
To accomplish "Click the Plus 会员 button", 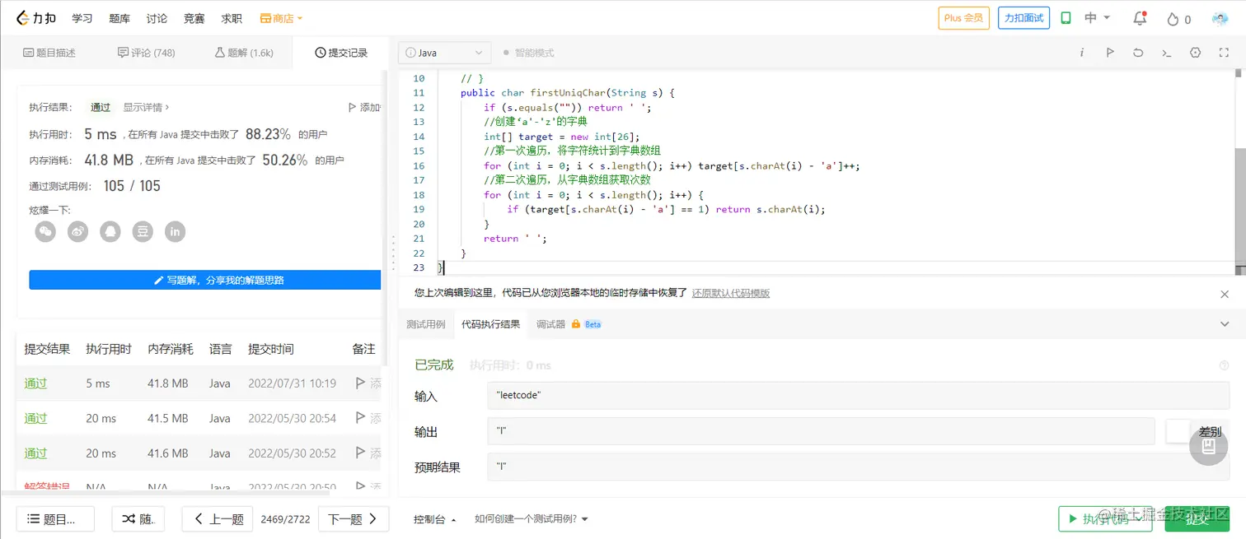I will click(x=963, y=18).
